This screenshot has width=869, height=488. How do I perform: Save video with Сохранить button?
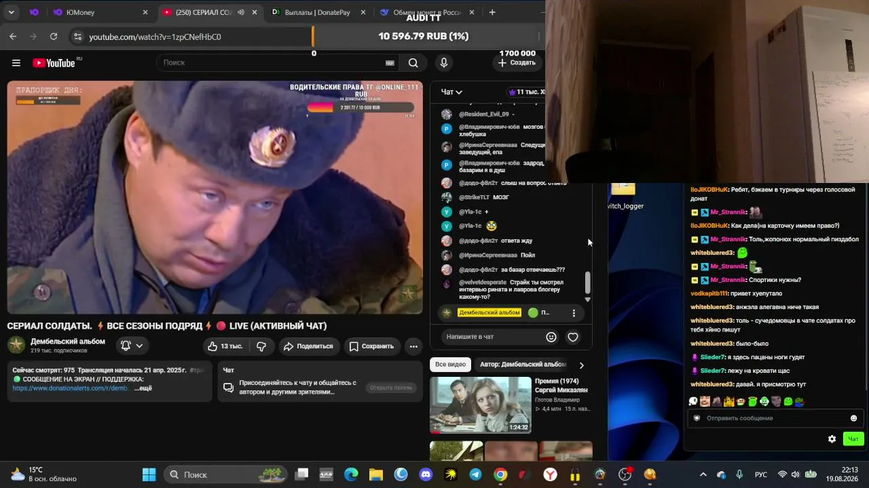[x=371, y=346]
